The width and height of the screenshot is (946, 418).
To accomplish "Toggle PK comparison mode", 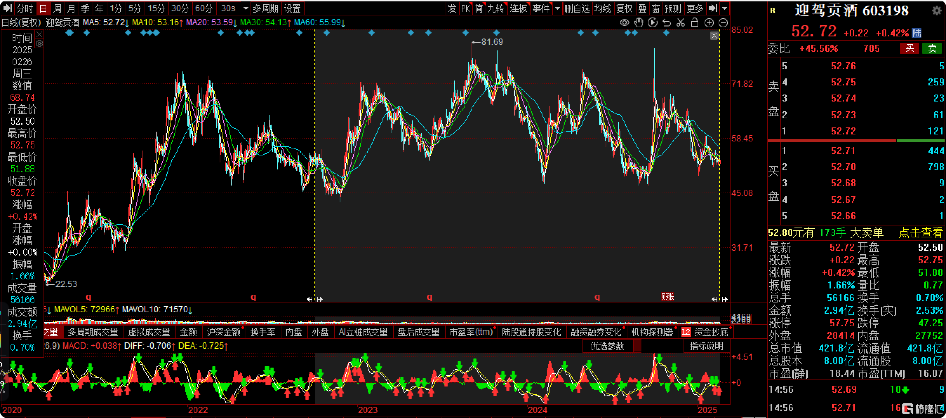I will [x=466, y=8].
